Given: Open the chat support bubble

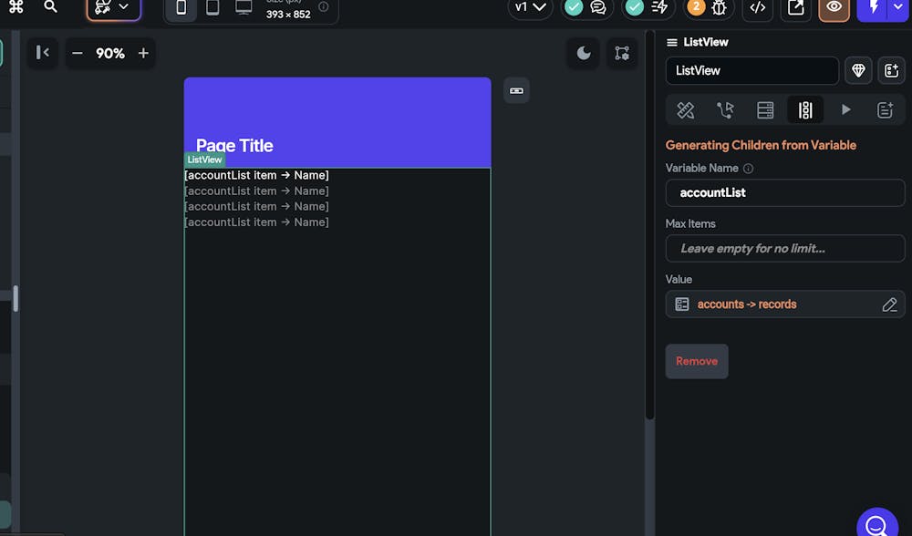Looking at the screenshot, I should [x=877, y=523].
